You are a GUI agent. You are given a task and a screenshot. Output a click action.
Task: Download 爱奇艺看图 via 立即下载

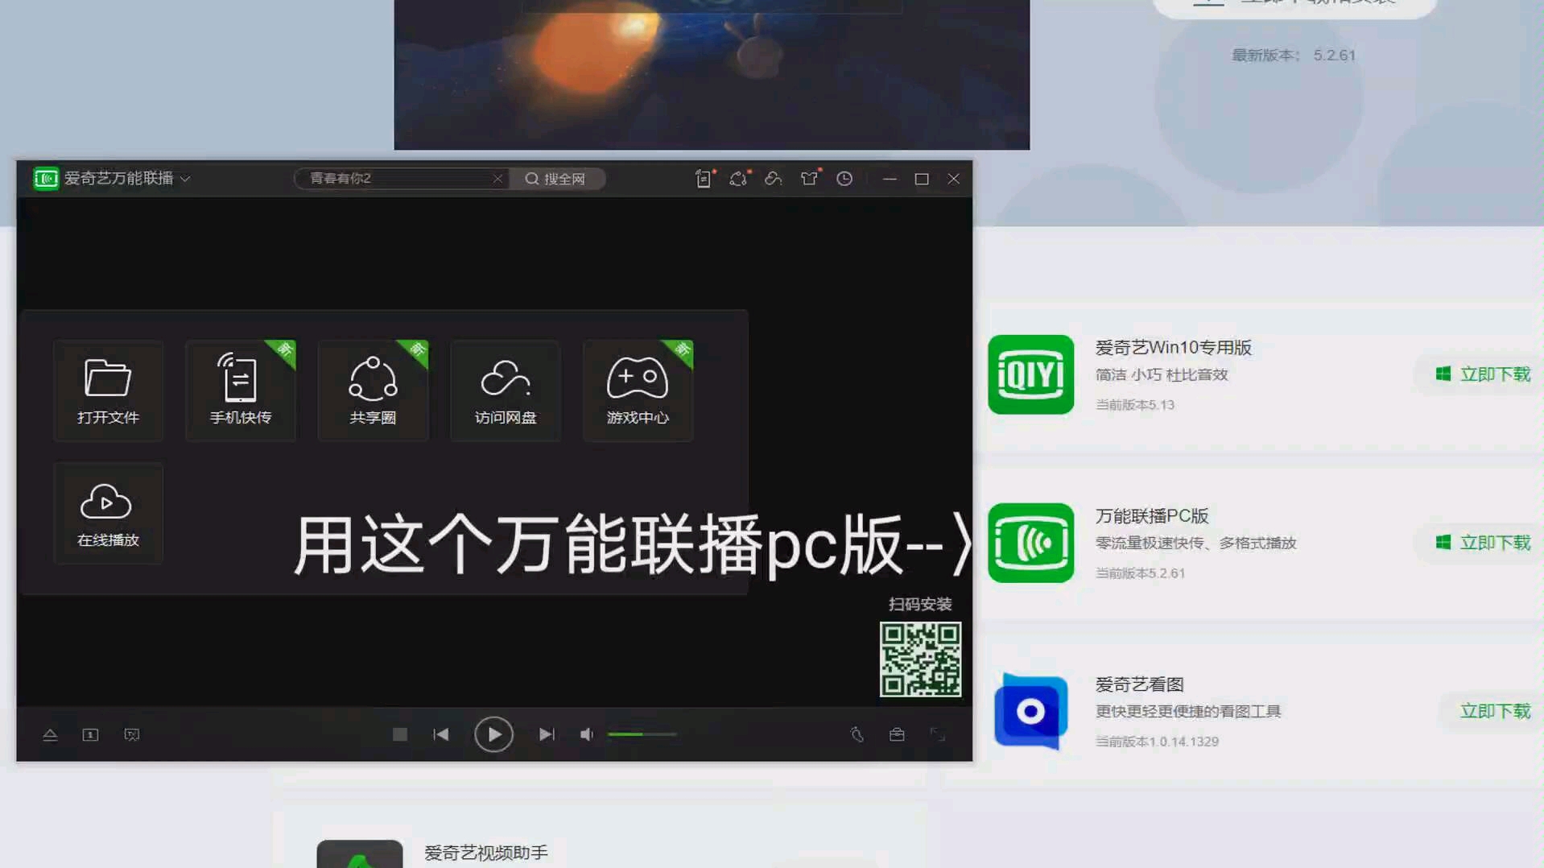pyautogui.click(x=1495, y=711)
